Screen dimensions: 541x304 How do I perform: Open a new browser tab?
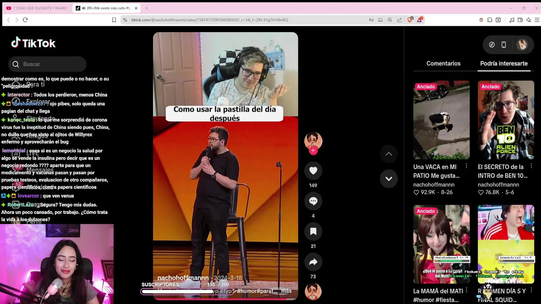click(x=146, y=8)
